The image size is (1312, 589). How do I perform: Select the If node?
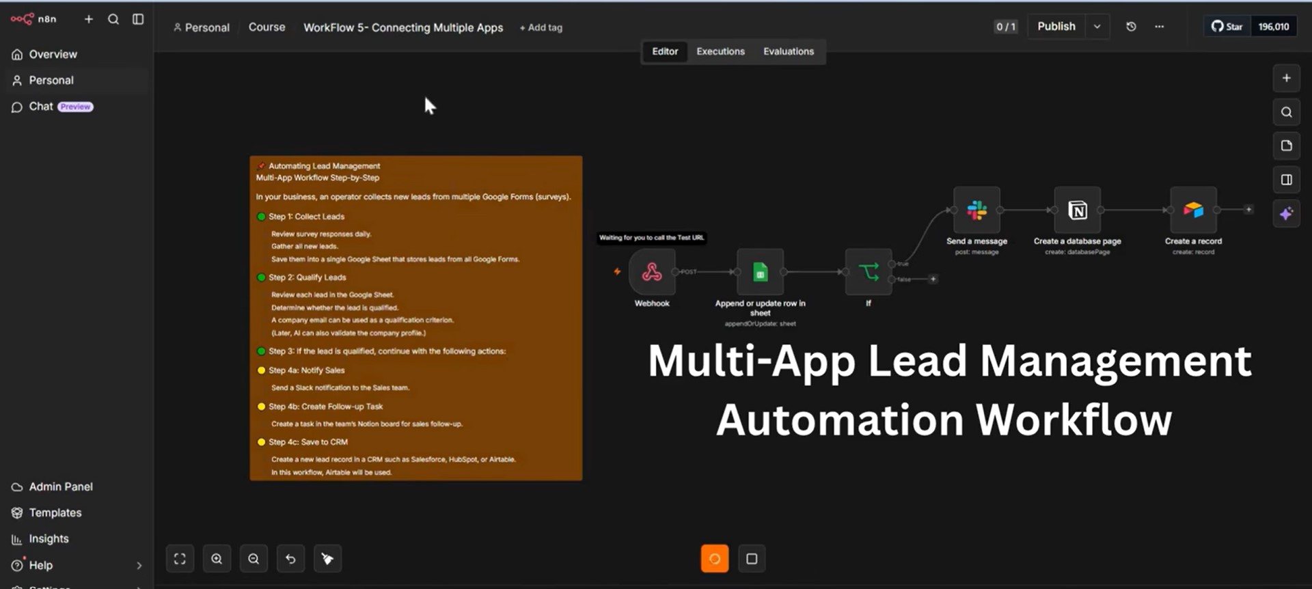tap(869, 272)
